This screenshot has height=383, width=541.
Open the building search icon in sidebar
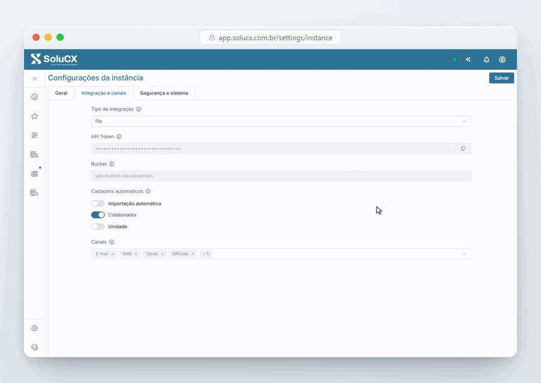pyautogui.click(x=34, y=193)
